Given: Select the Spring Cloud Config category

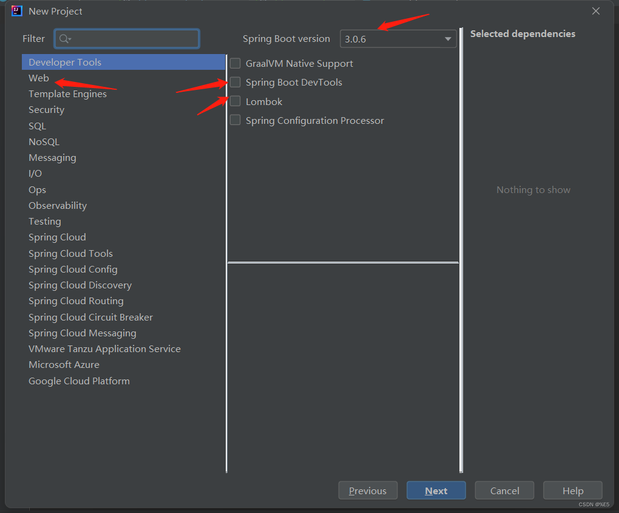Looking at the screenshot, I should [x=124, y=270].
